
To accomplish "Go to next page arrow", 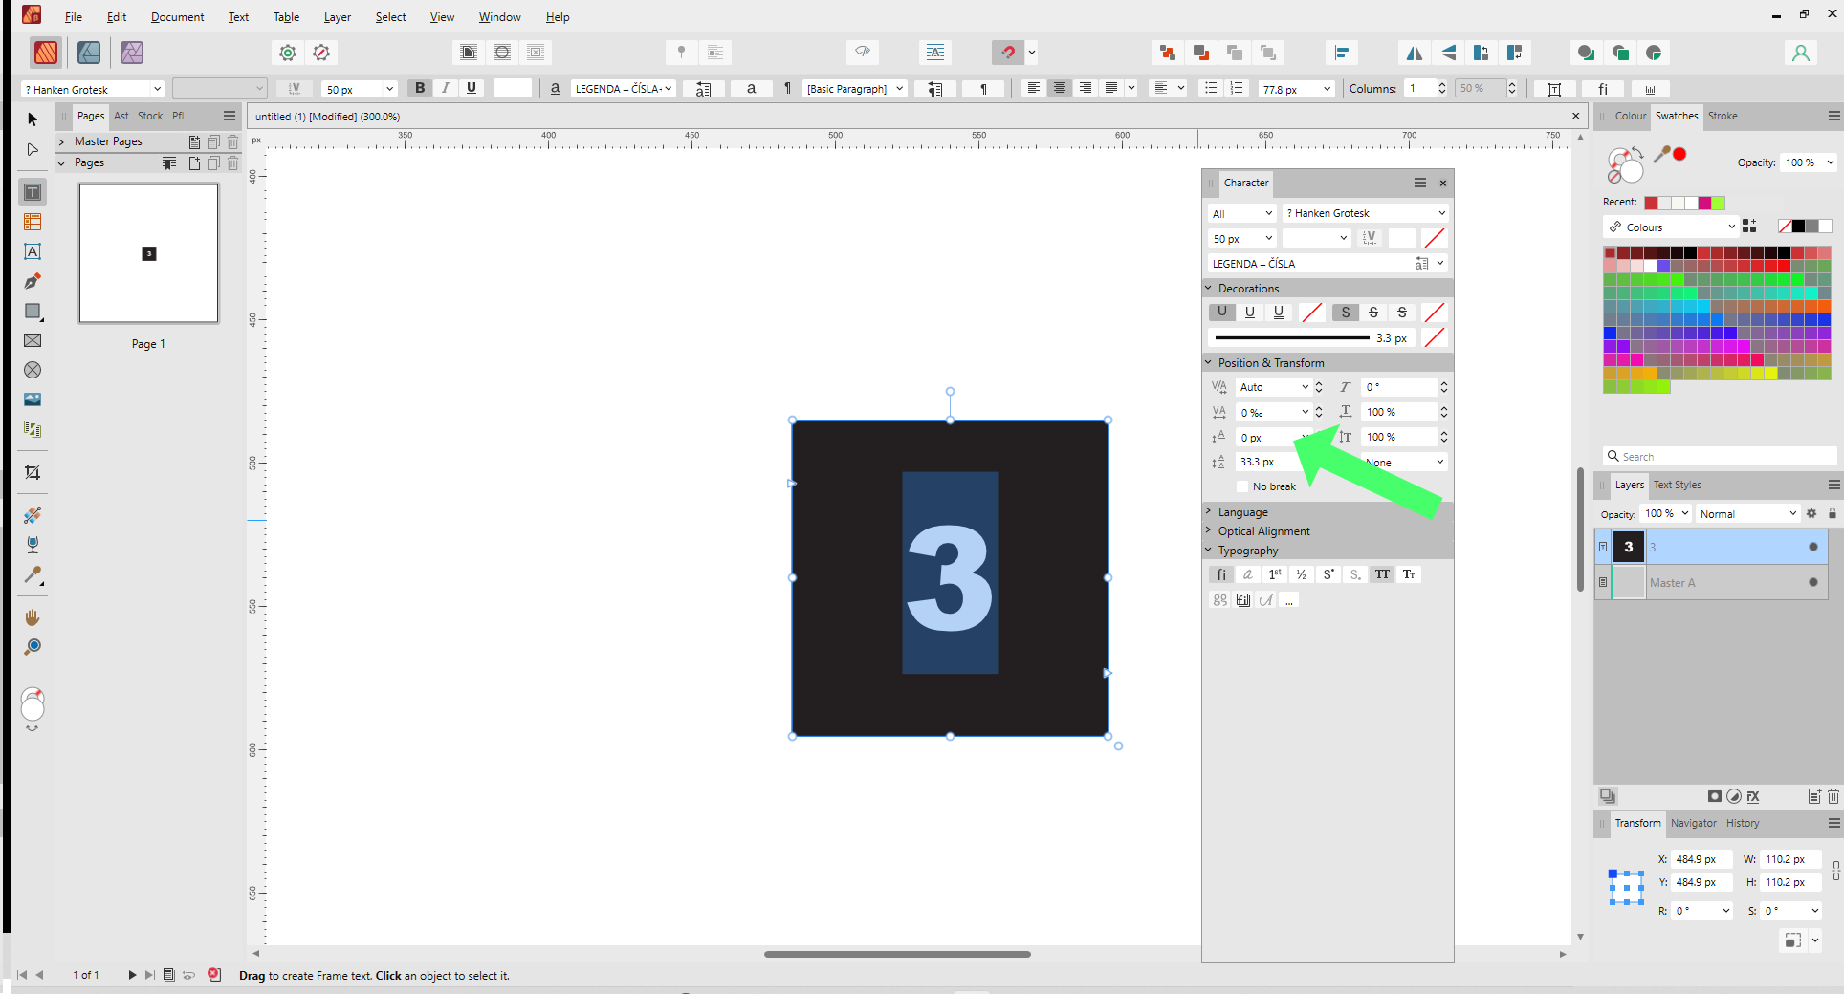I will point(131,975).
